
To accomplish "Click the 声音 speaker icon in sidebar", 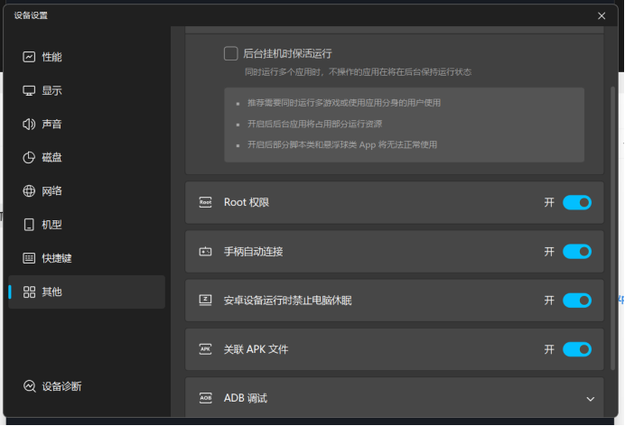I will 29,124.
